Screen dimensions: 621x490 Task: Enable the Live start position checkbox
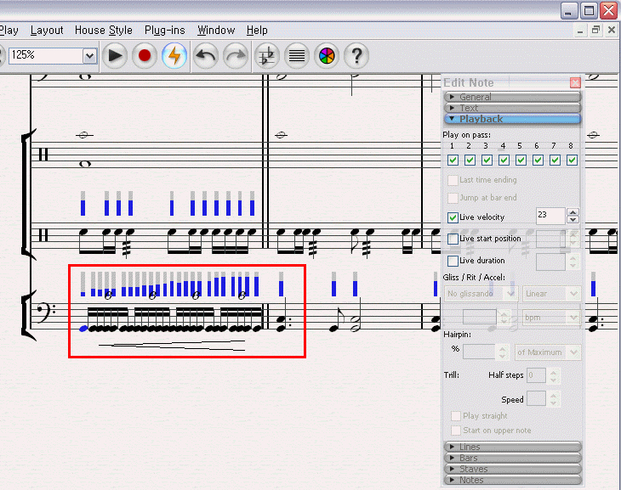(x=453, y=239)
